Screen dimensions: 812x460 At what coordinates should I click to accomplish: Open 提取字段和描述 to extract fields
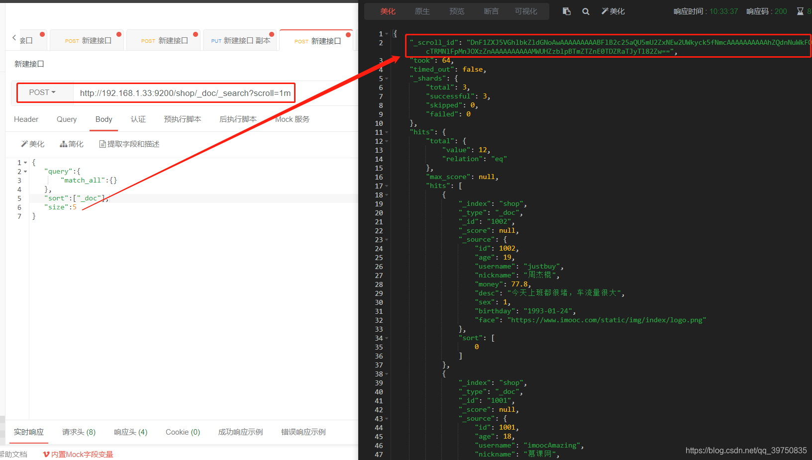click(x=129, y=144)
